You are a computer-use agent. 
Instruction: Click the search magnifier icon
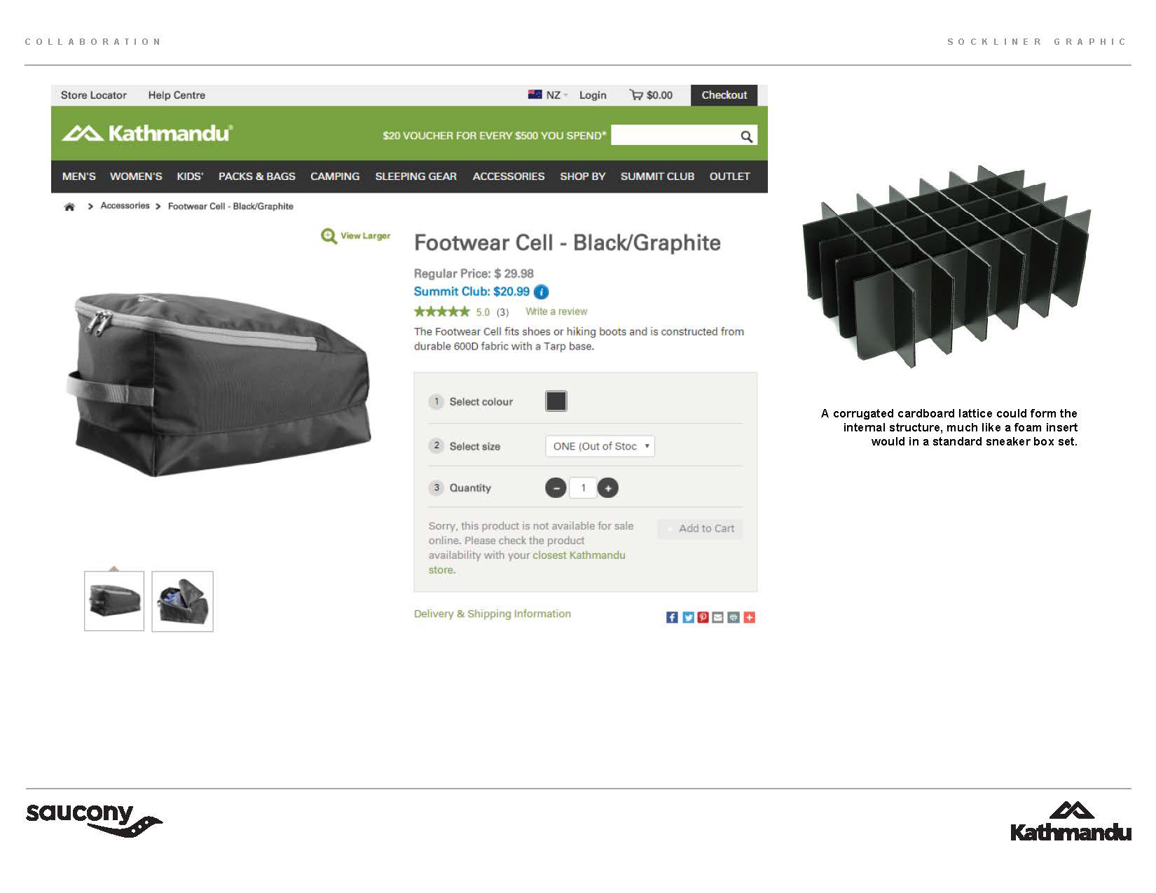point(746,137)
